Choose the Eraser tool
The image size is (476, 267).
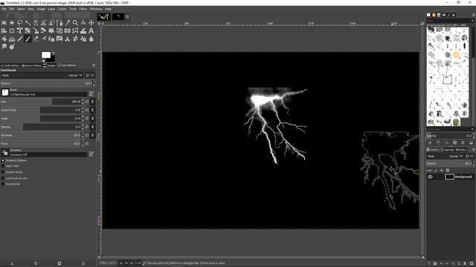point(36,39)
